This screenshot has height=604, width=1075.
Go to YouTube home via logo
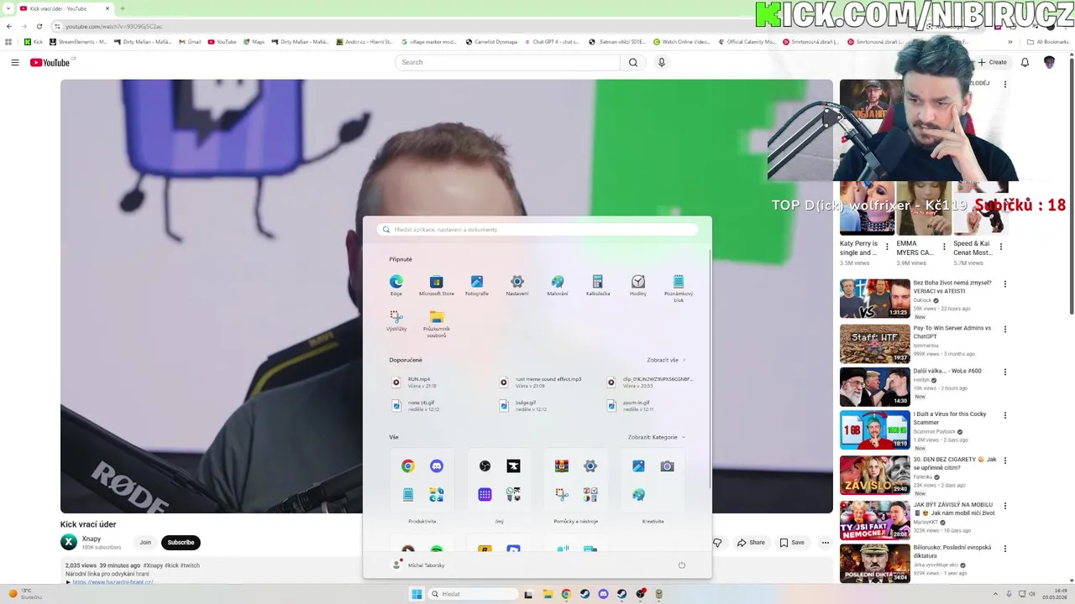point(50,62)
